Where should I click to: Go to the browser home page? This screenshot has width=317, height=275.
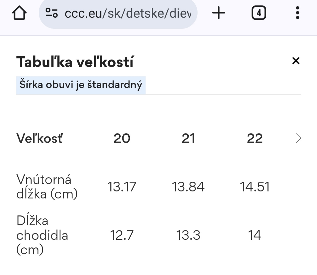(x=19, y=13)
